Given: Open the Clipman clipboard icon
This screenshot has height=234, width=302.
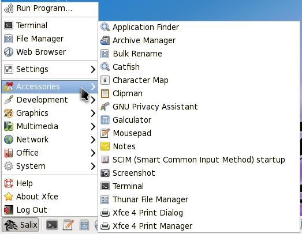Looking at the screenshot, I should (x=105, y=93).
